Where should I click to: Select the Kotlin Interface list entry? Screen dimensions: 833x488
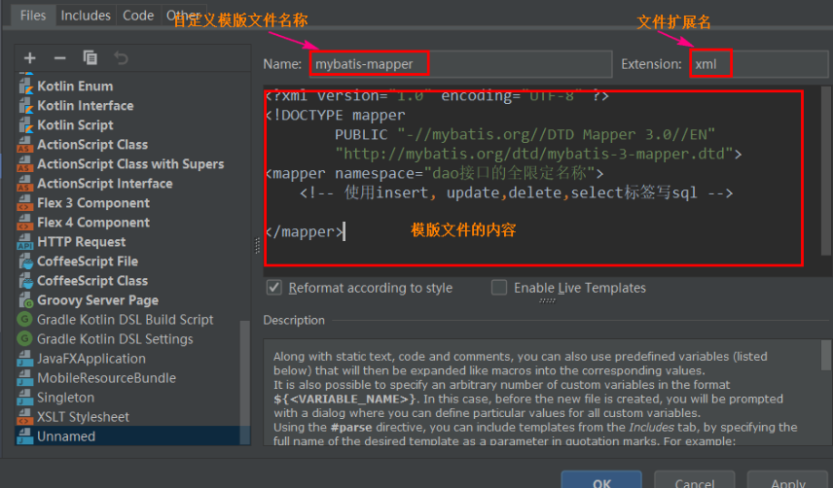(85, 106)
